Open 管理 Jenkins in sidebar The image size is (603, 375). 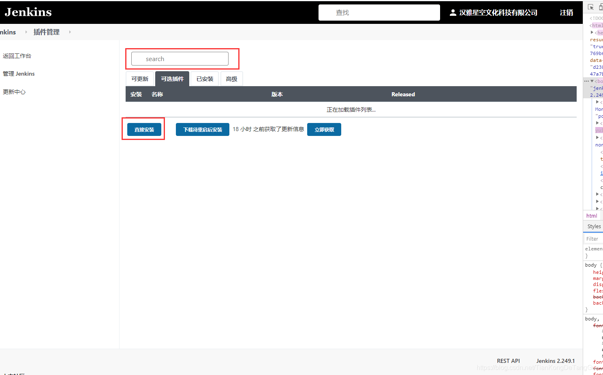click(x=19, y=74)
